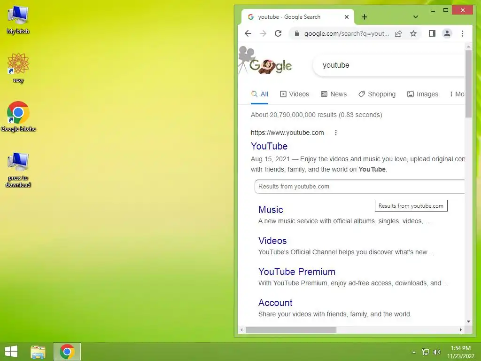Close the youtube - Google Search tab
481x361 pixels.
pyautogui.click(x=347, y=17)
